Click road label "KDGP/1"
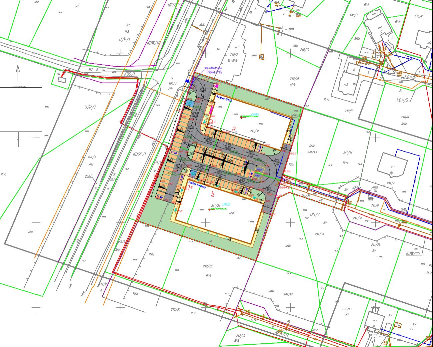The image size is (433, 347). (140, 154)
